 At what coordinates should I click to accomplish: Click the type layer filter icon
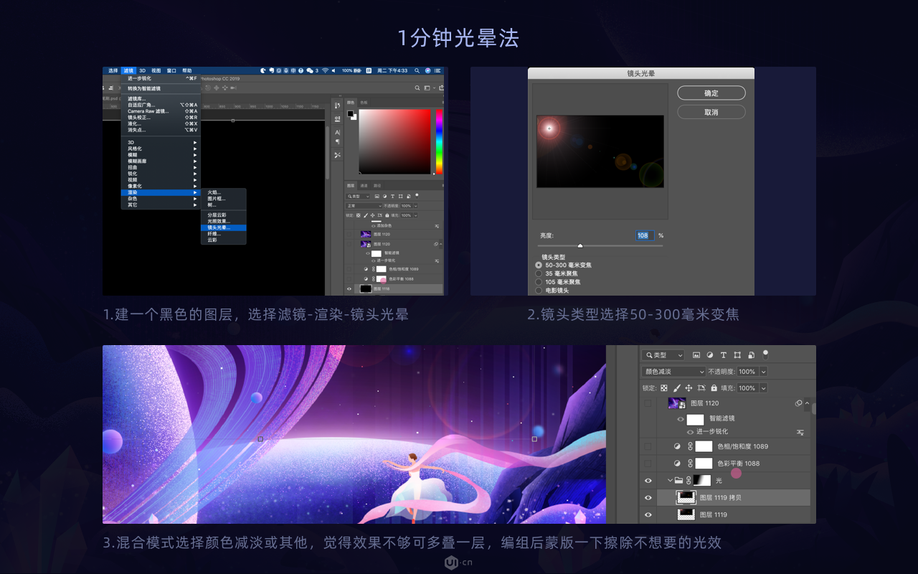pos(723,355)
